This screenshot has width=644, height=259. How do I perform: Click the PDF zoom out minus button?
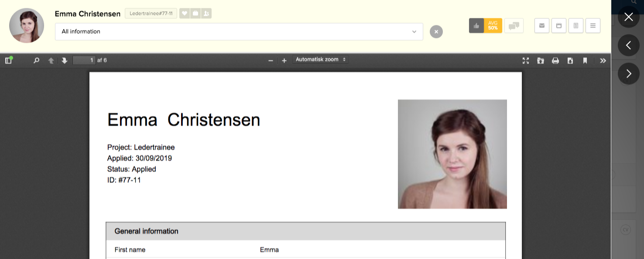[x=271, y=61]
